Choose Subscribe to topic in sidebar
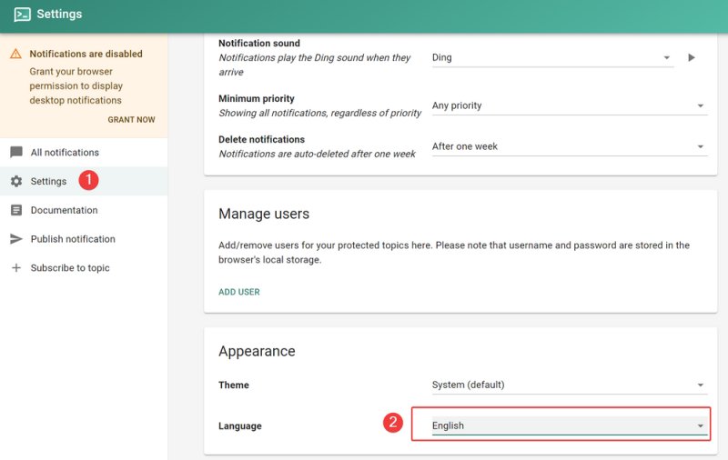 [x=84, y=267]
